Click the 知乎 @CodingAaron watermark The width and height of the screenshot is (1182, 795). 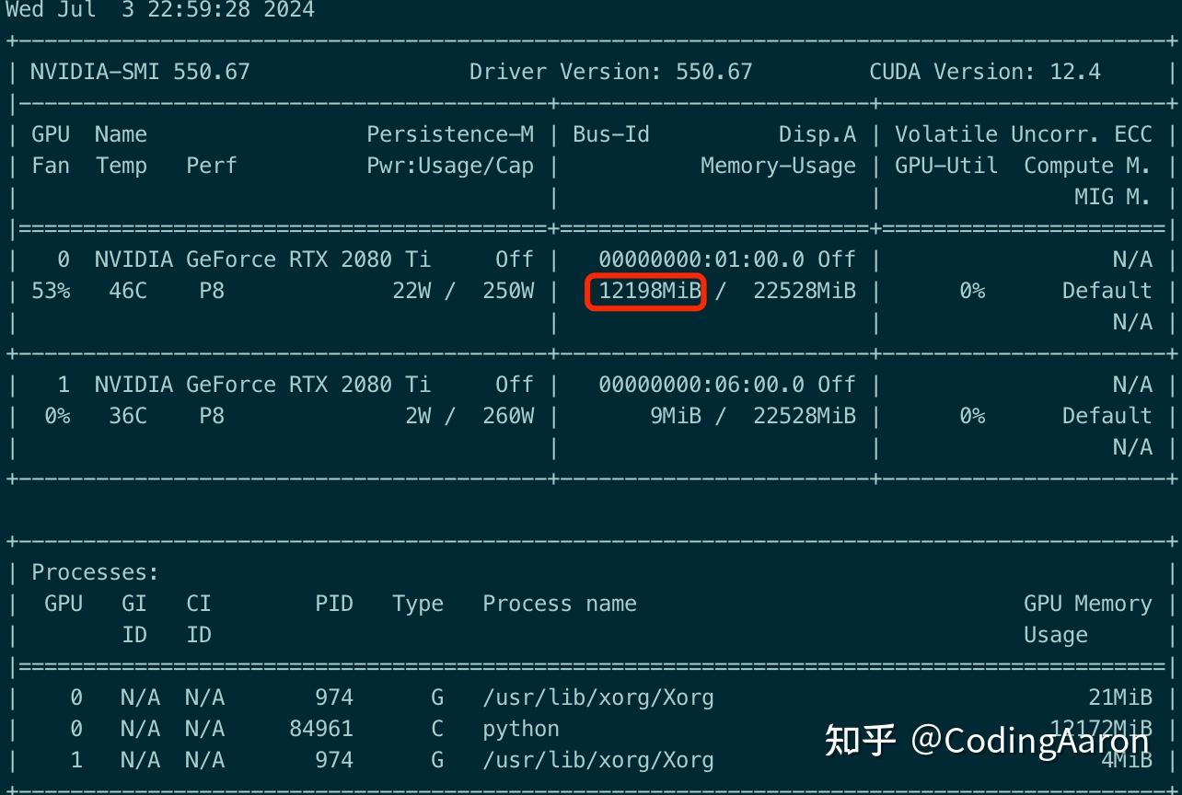click(x=987, y=740)
